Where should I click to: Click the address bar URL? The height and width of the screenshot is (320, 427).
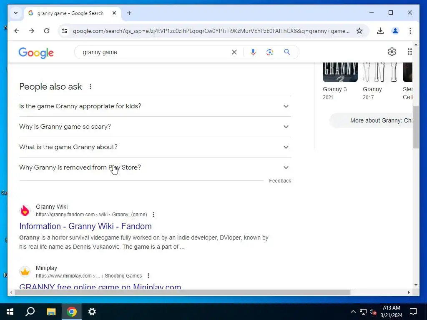211,31
